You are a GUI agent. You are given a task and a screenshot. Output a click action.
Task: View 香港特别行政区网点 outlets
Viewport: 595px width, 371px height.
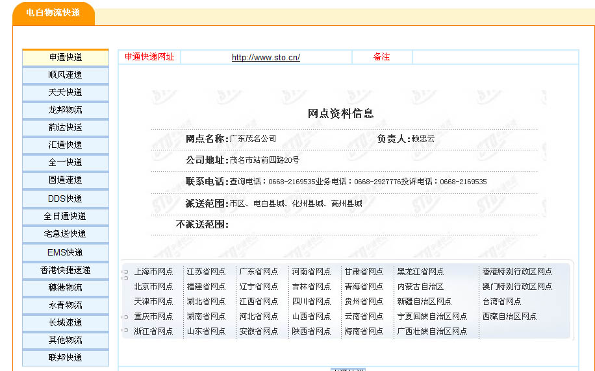517,272
